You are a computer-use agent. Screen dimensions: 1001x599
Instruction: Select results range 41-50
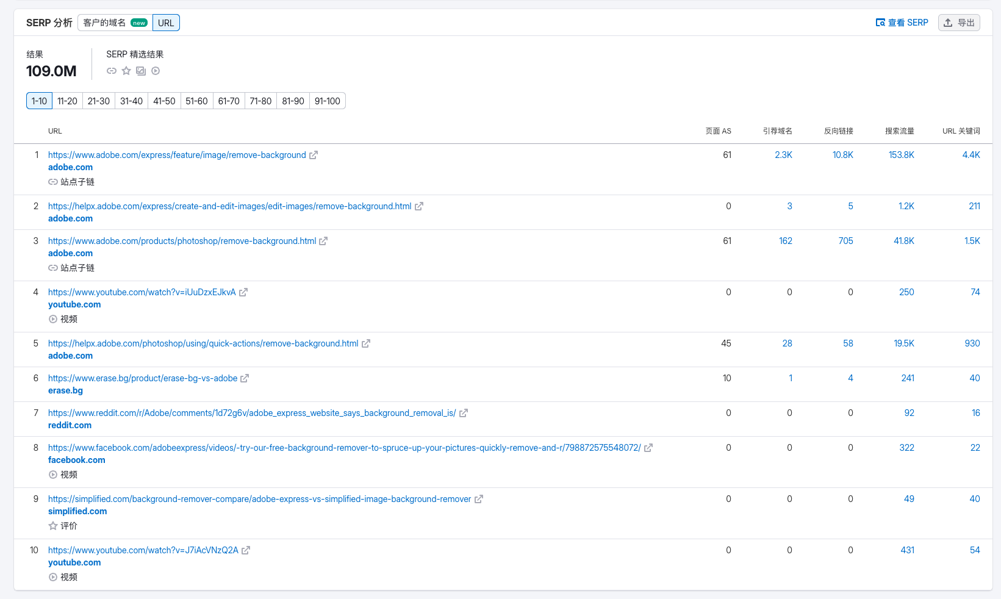click(x=164, y=101)
